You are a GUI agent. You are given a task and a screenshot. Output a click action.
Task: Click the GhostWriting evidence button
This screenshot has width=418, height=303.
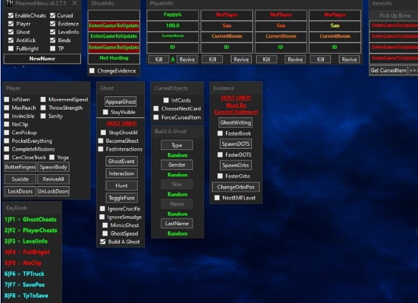[x=236, y=122]
